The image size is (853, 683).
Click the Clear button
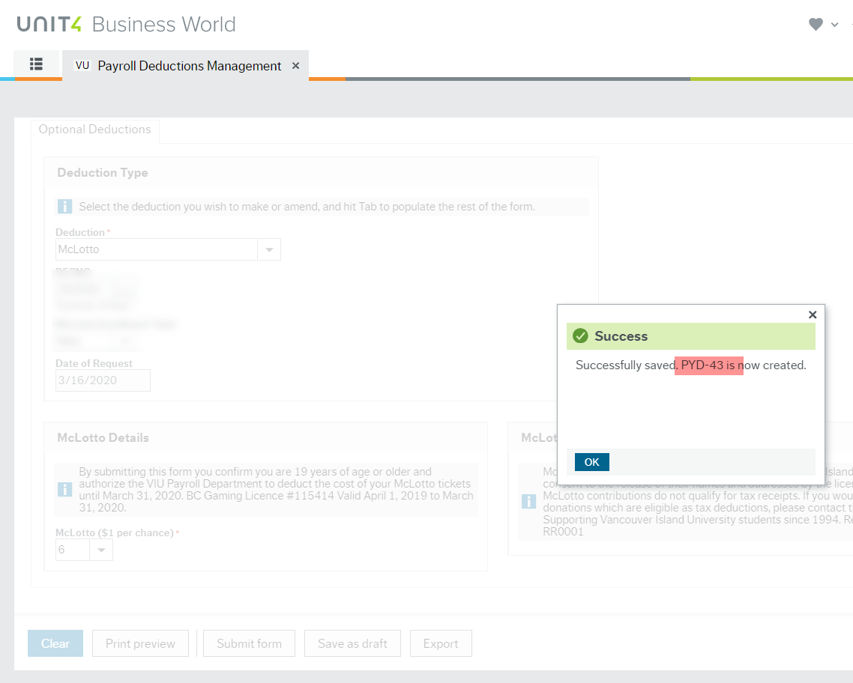(55, 643)
